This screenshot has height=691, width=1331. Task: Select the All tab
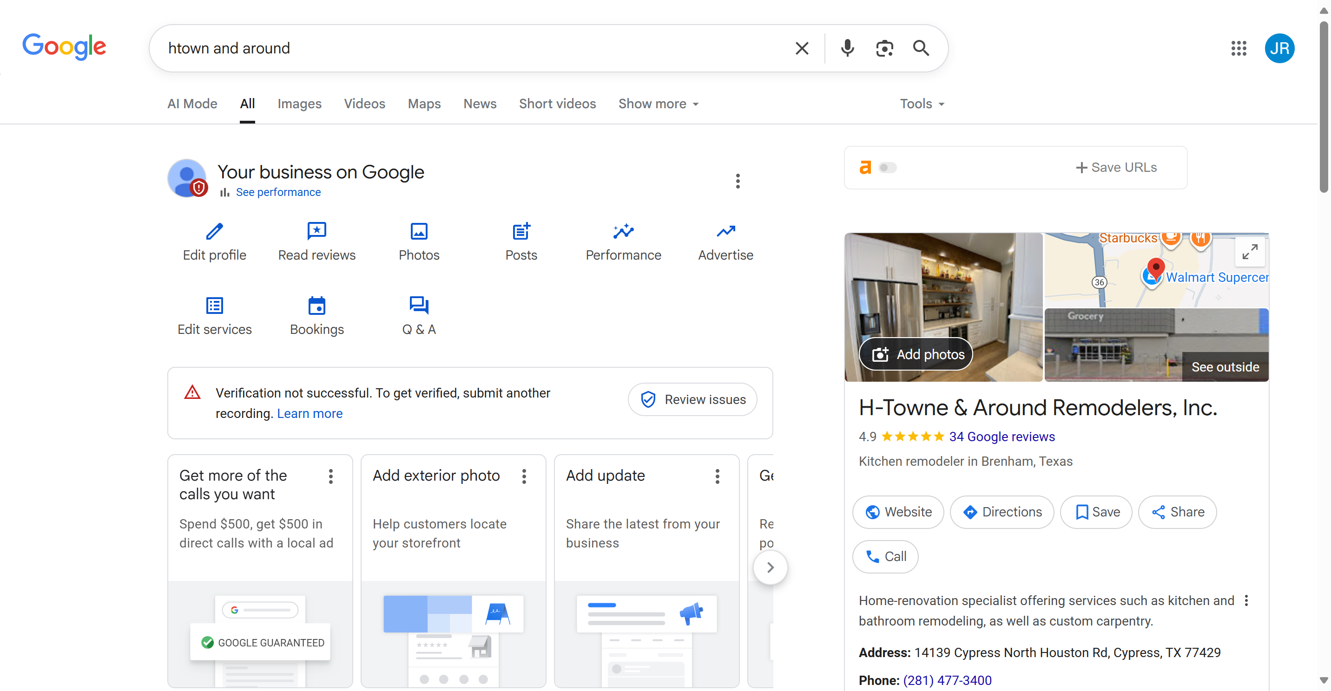[x=247, y=104]
